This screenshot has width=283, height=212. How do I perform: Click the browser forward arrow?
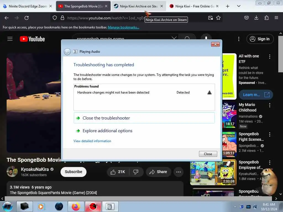16,18
